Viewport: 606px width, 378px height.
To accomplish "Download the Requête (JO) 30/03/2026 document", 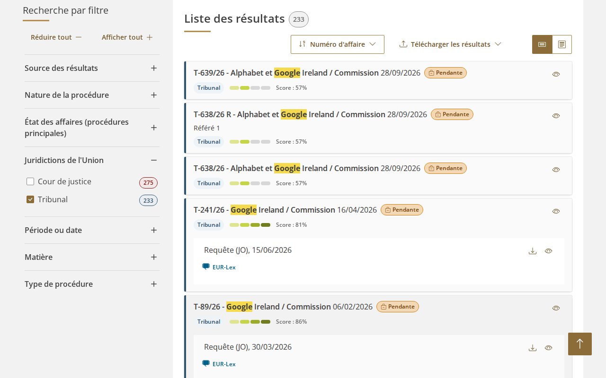I will pyautogui.click(x=533, y=348).
